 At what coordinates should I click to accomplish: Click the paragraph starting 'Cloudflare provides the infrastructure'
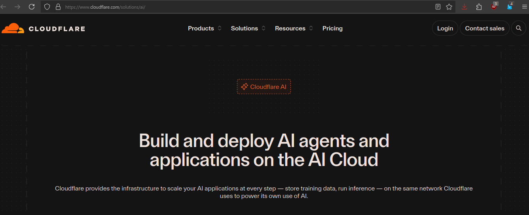click(264, 192)
